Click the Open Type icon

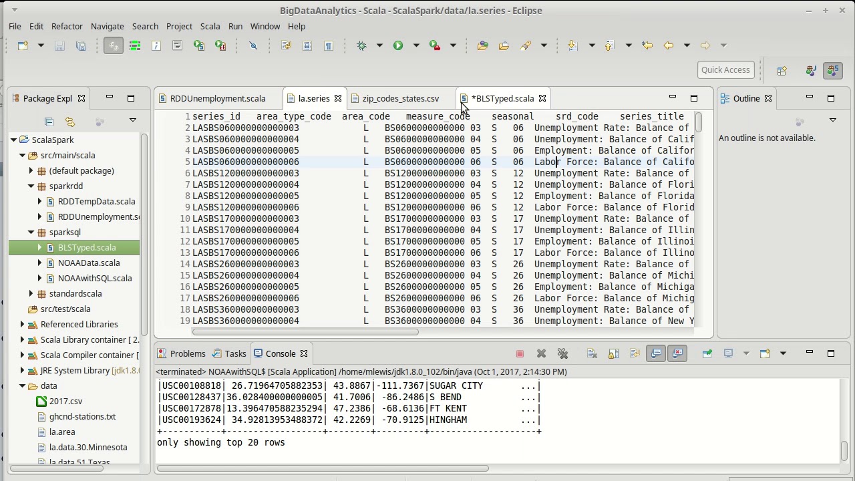tap(483, 45)
